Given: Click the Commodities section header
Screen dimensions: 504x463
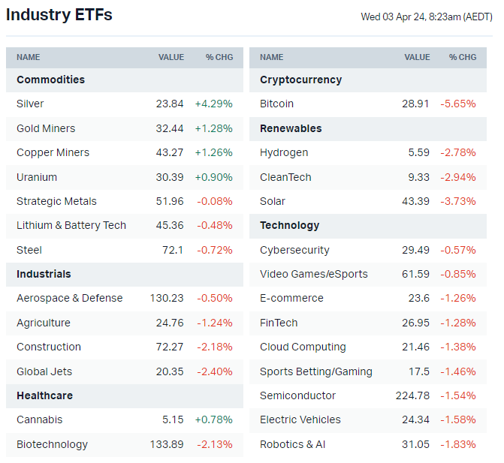Looking at the screenshot, I should tap(50, 80).
